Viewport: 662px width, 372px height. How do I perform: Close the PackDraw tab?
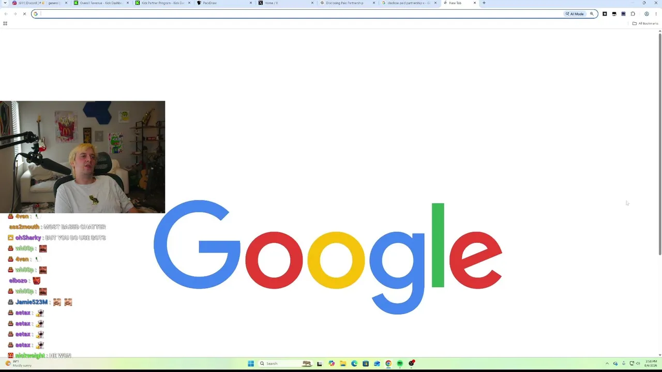251,3
